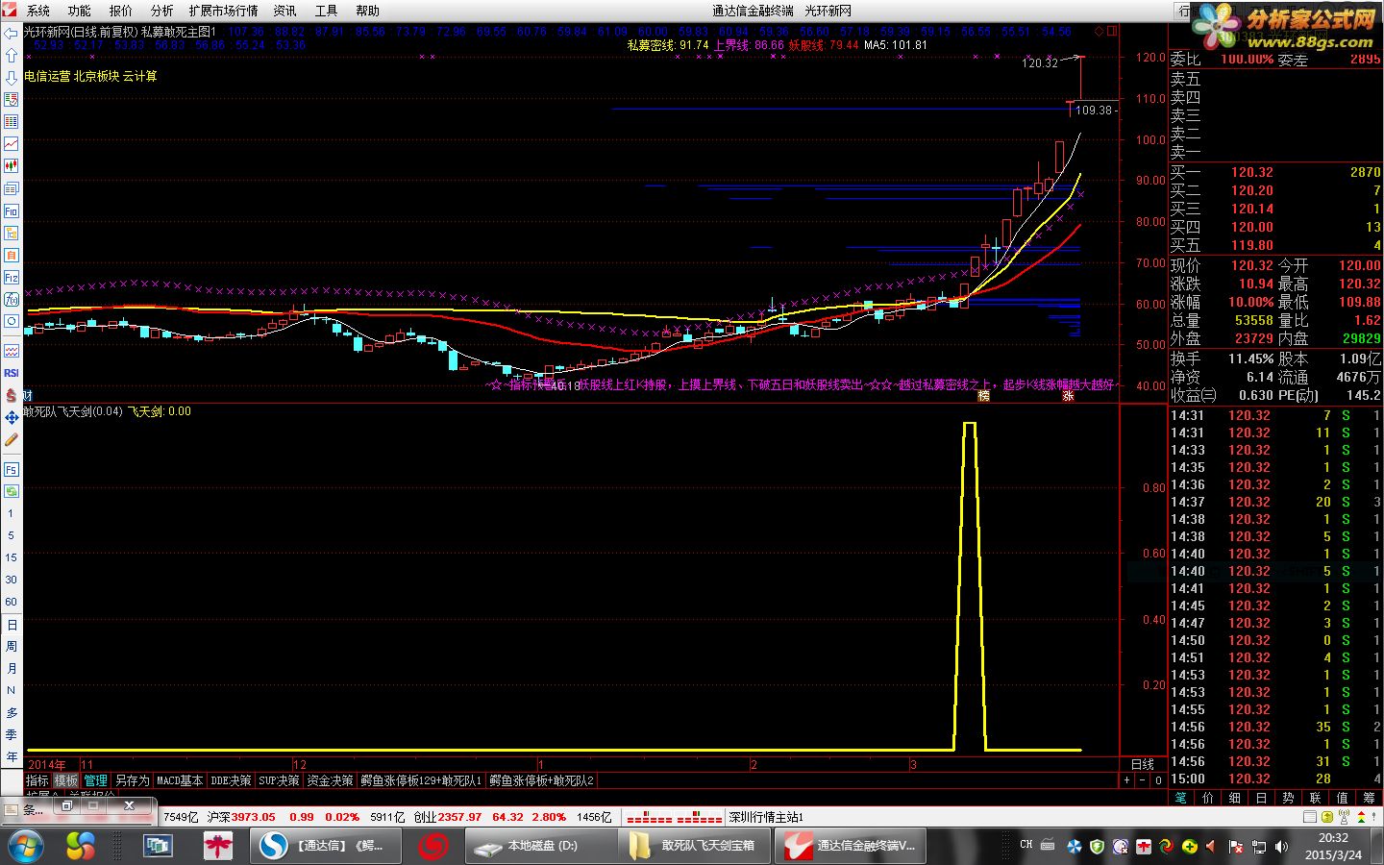Select the 30-minute period
This screenshot has width=1384, height=865.
[12, 581]
